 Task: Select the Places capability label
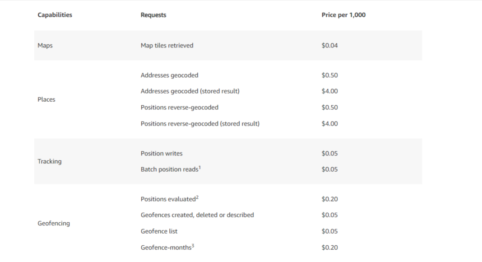pos(46,99)
